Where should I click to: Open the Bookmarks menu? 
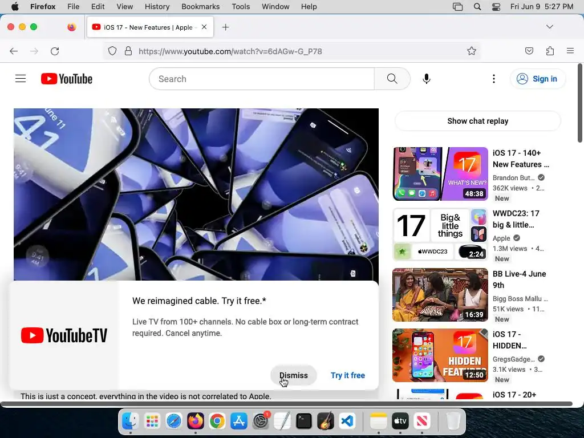pyautogui.click(x=200, y=6)
